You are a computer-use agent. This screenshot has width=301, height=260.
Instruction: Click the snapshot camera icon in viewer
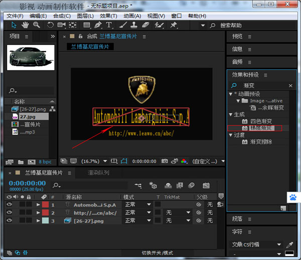(x=165, y=161)
